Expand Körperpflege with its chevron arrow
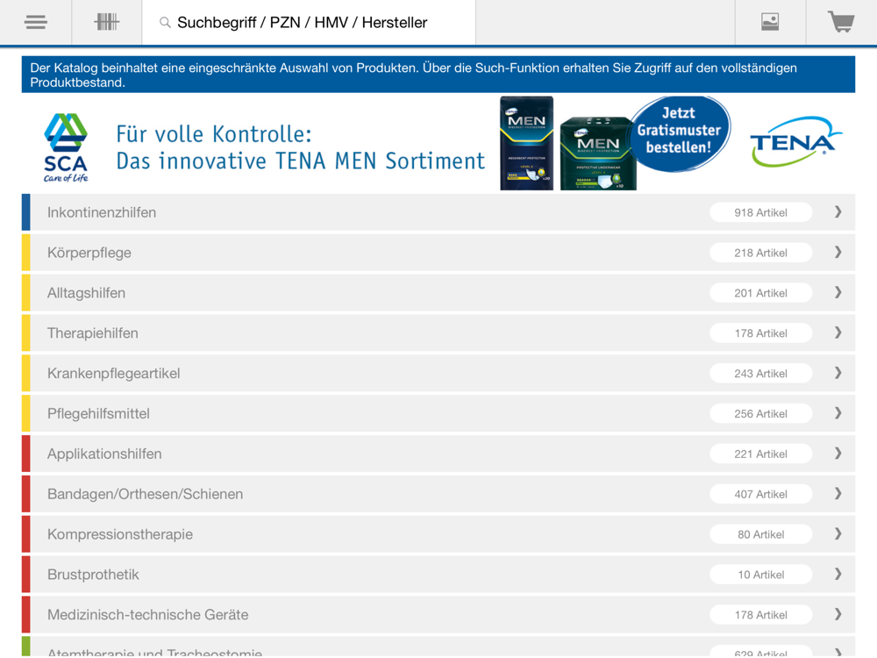This screenshot has width=877, height=658. click(838, 253)
